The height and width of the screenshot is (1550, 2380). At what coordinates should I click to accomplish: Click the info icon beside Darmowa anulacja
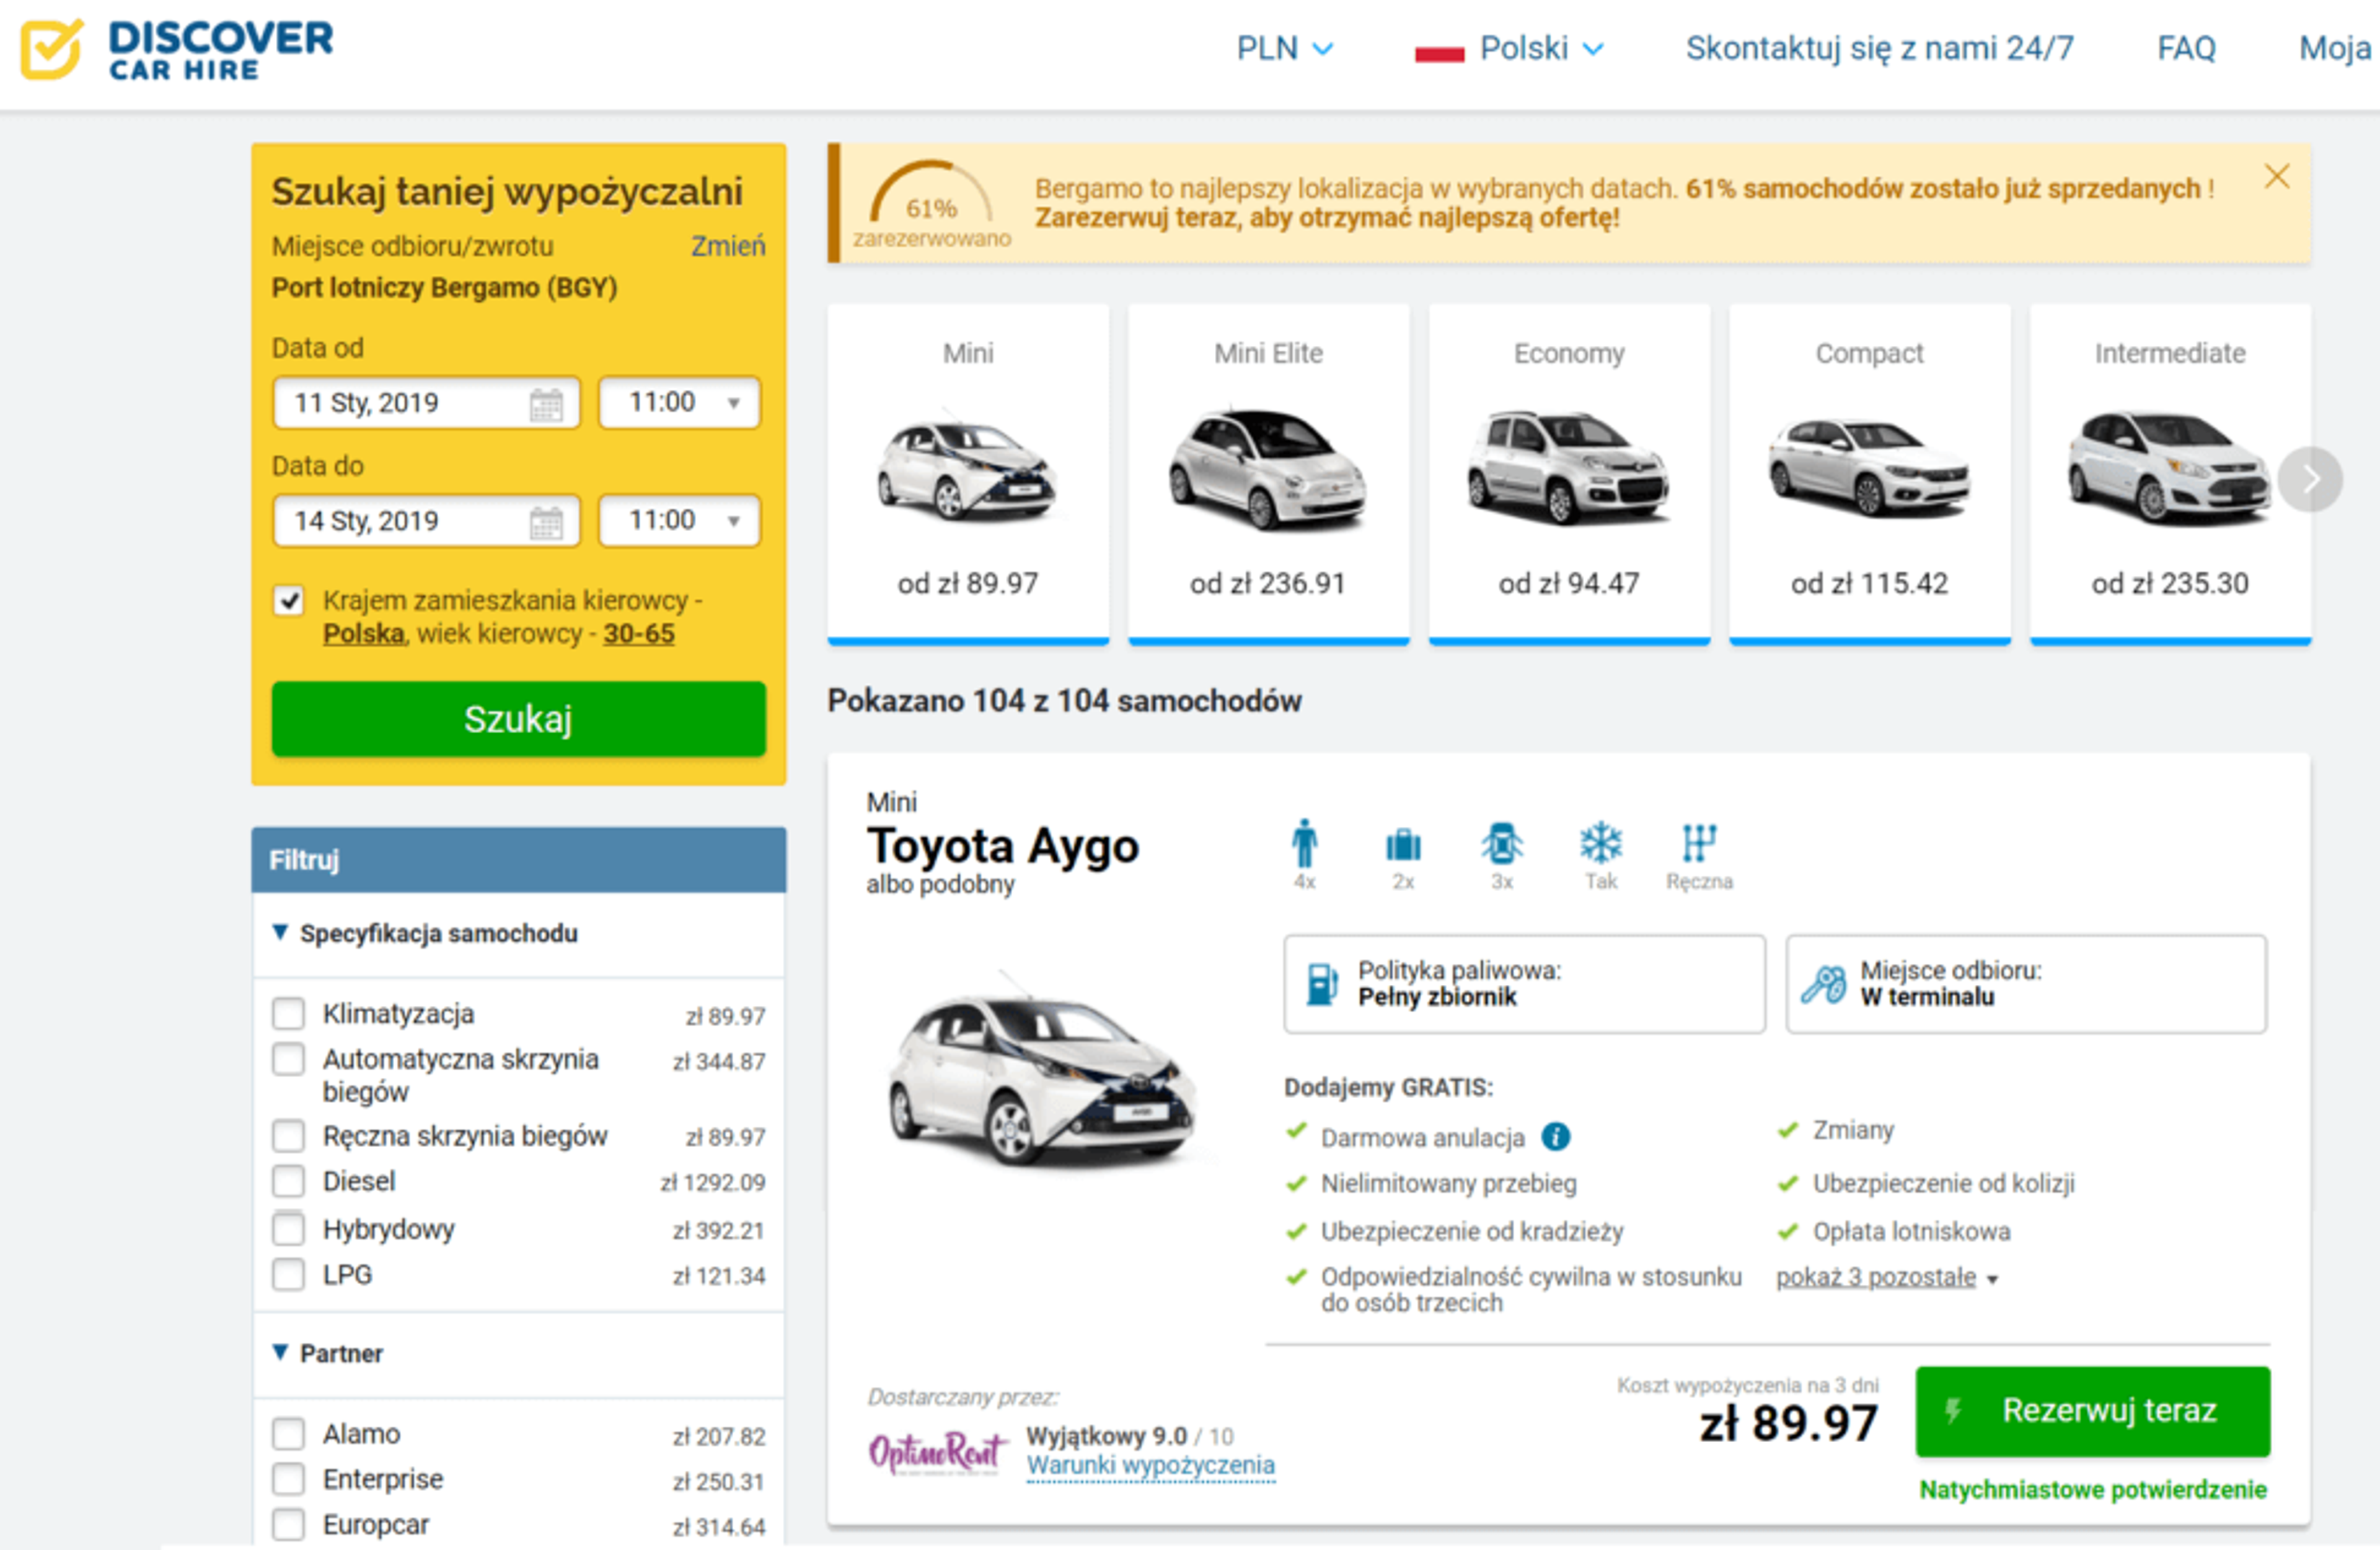click(1556, 1137)
